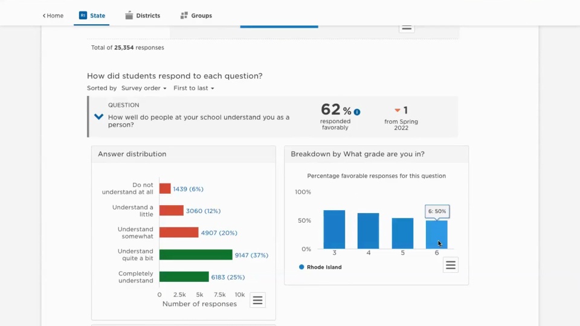Open the grade breakdown chart menu
The image size is (580, 326).
point(451,265)
